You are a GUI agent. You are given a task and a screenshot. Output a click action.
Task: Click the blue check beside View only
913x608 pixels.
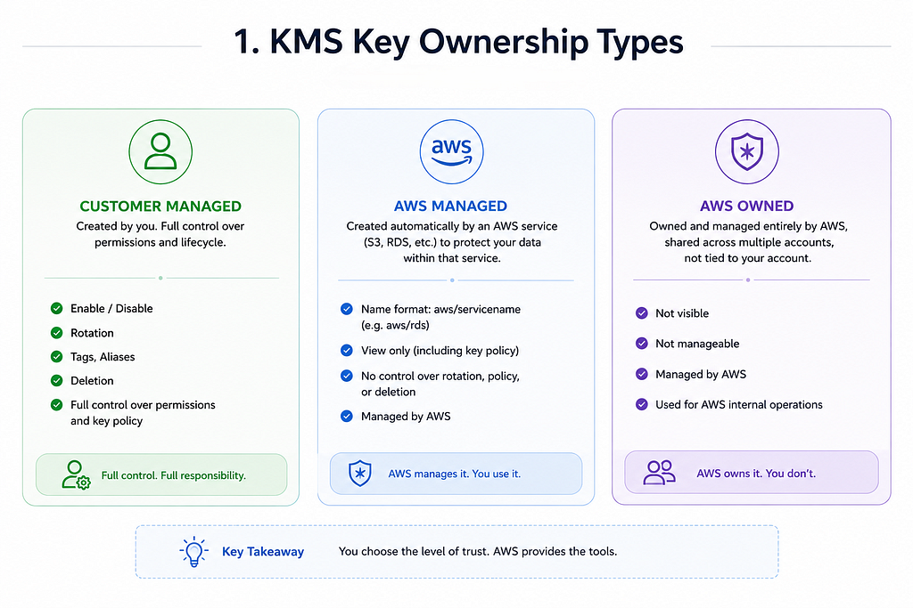pos(347,351)
